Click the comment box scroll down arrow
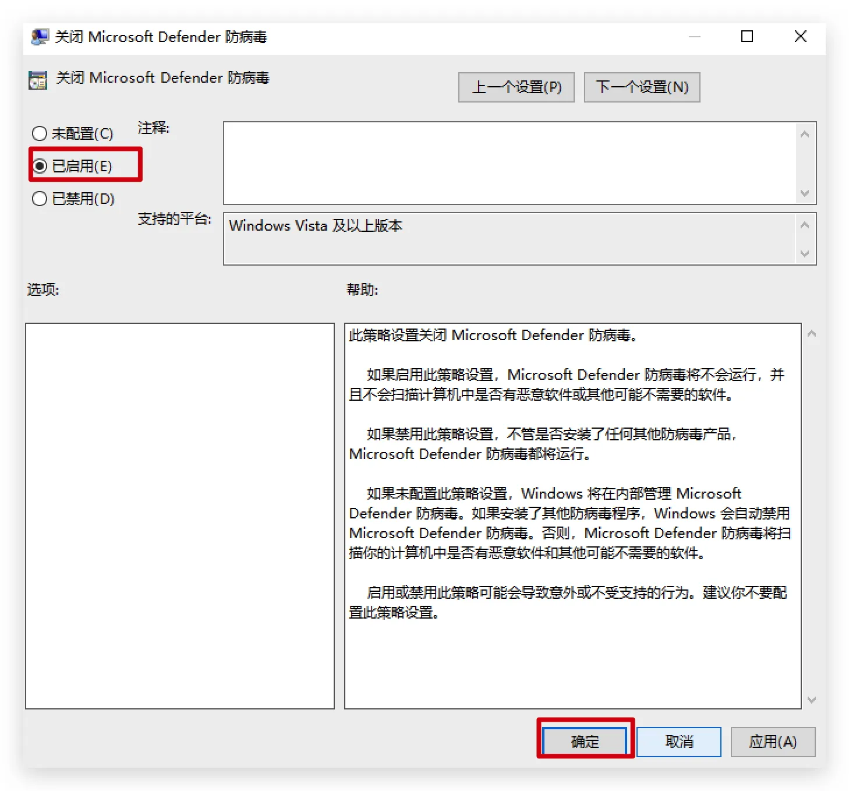The width and height of the screenshot is (849, 791). click(x=805, y=193)
